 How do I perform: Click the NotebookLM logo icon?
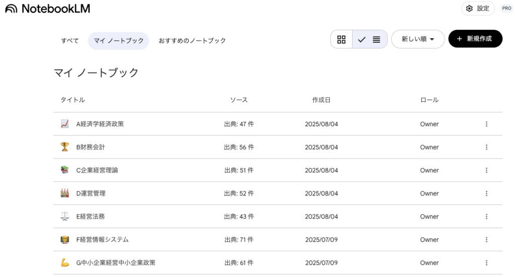click(11, 9)
